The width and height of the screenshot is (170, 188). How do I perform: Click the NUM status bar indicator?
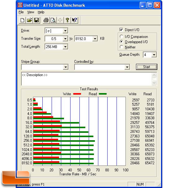pyautogui.click(x=140, y=184)
